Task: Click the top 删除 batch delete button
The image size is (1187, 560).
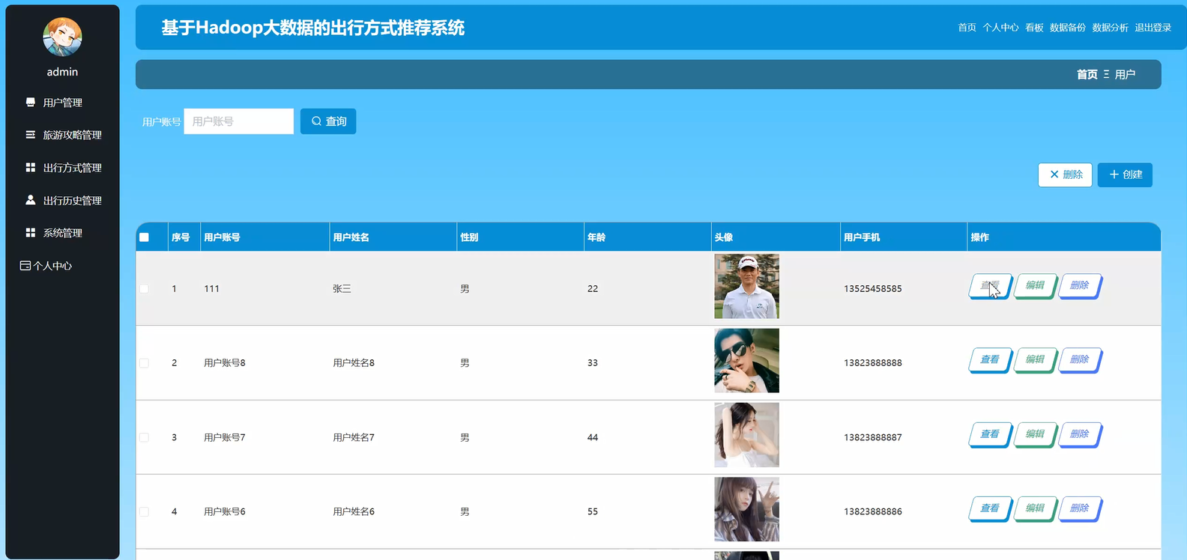Action: click(x=1065, y=174)
